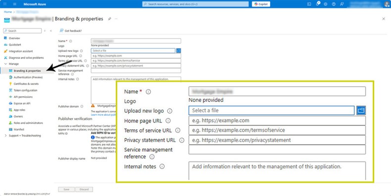391x196 pixels.
Task: Open API permissions
Action: [x=23, y=97]
